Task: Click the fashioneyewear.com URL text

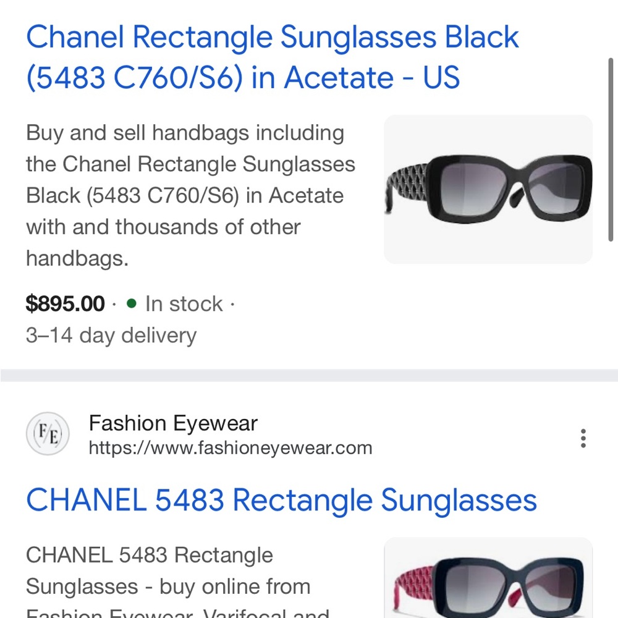Action: coord(231,447)
